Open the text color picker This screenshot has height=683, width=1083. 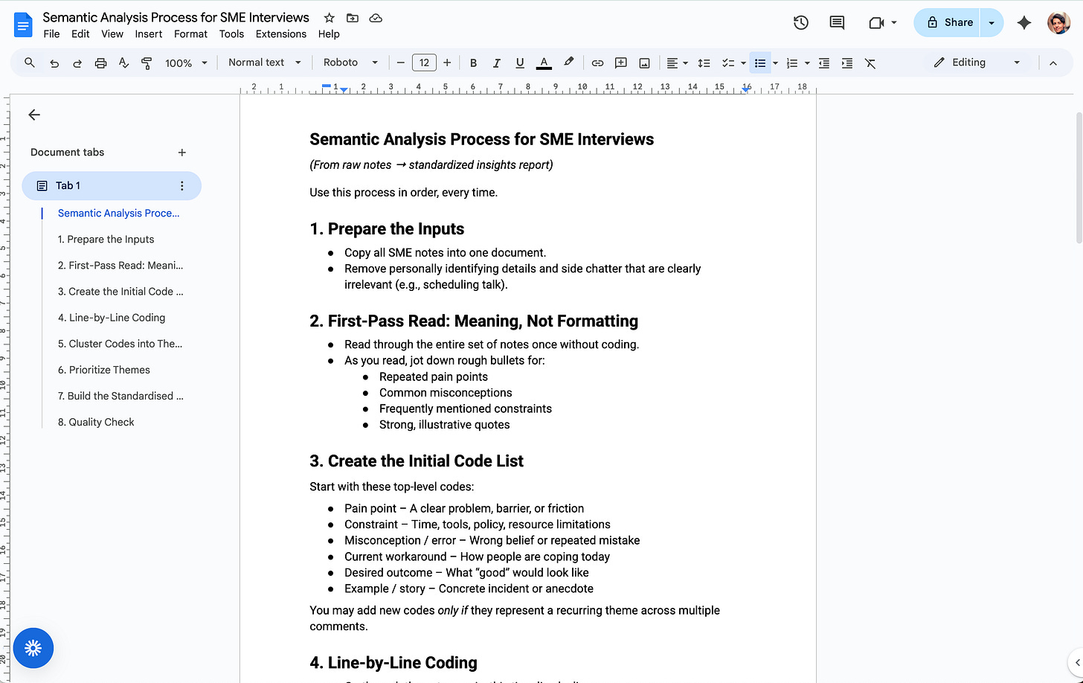click(544, 63)
